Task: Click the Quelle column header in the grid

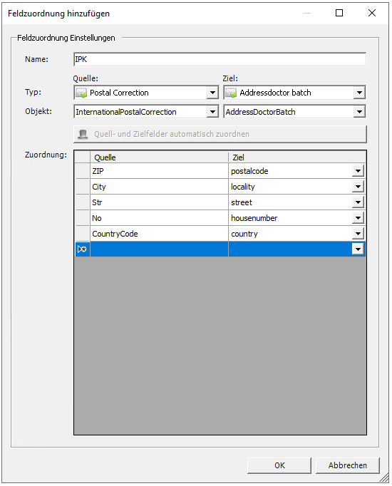Action: click(x=159, y=157)
